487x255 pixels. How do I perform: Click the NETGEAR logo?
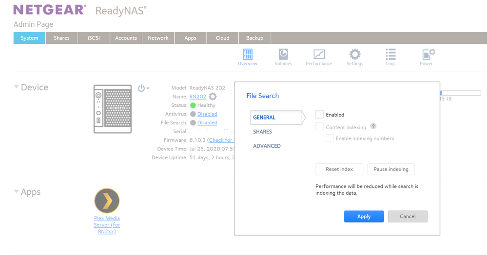tap(50, 10)
